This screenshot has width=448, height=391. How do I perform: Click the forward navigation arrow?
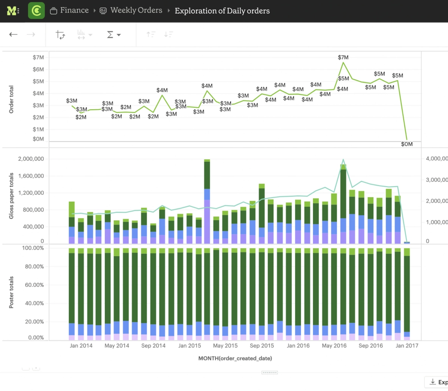click(31, 34)
